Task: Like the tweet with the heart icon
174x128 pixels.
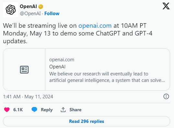Action: pyautogui.click(x=7, y=110)
